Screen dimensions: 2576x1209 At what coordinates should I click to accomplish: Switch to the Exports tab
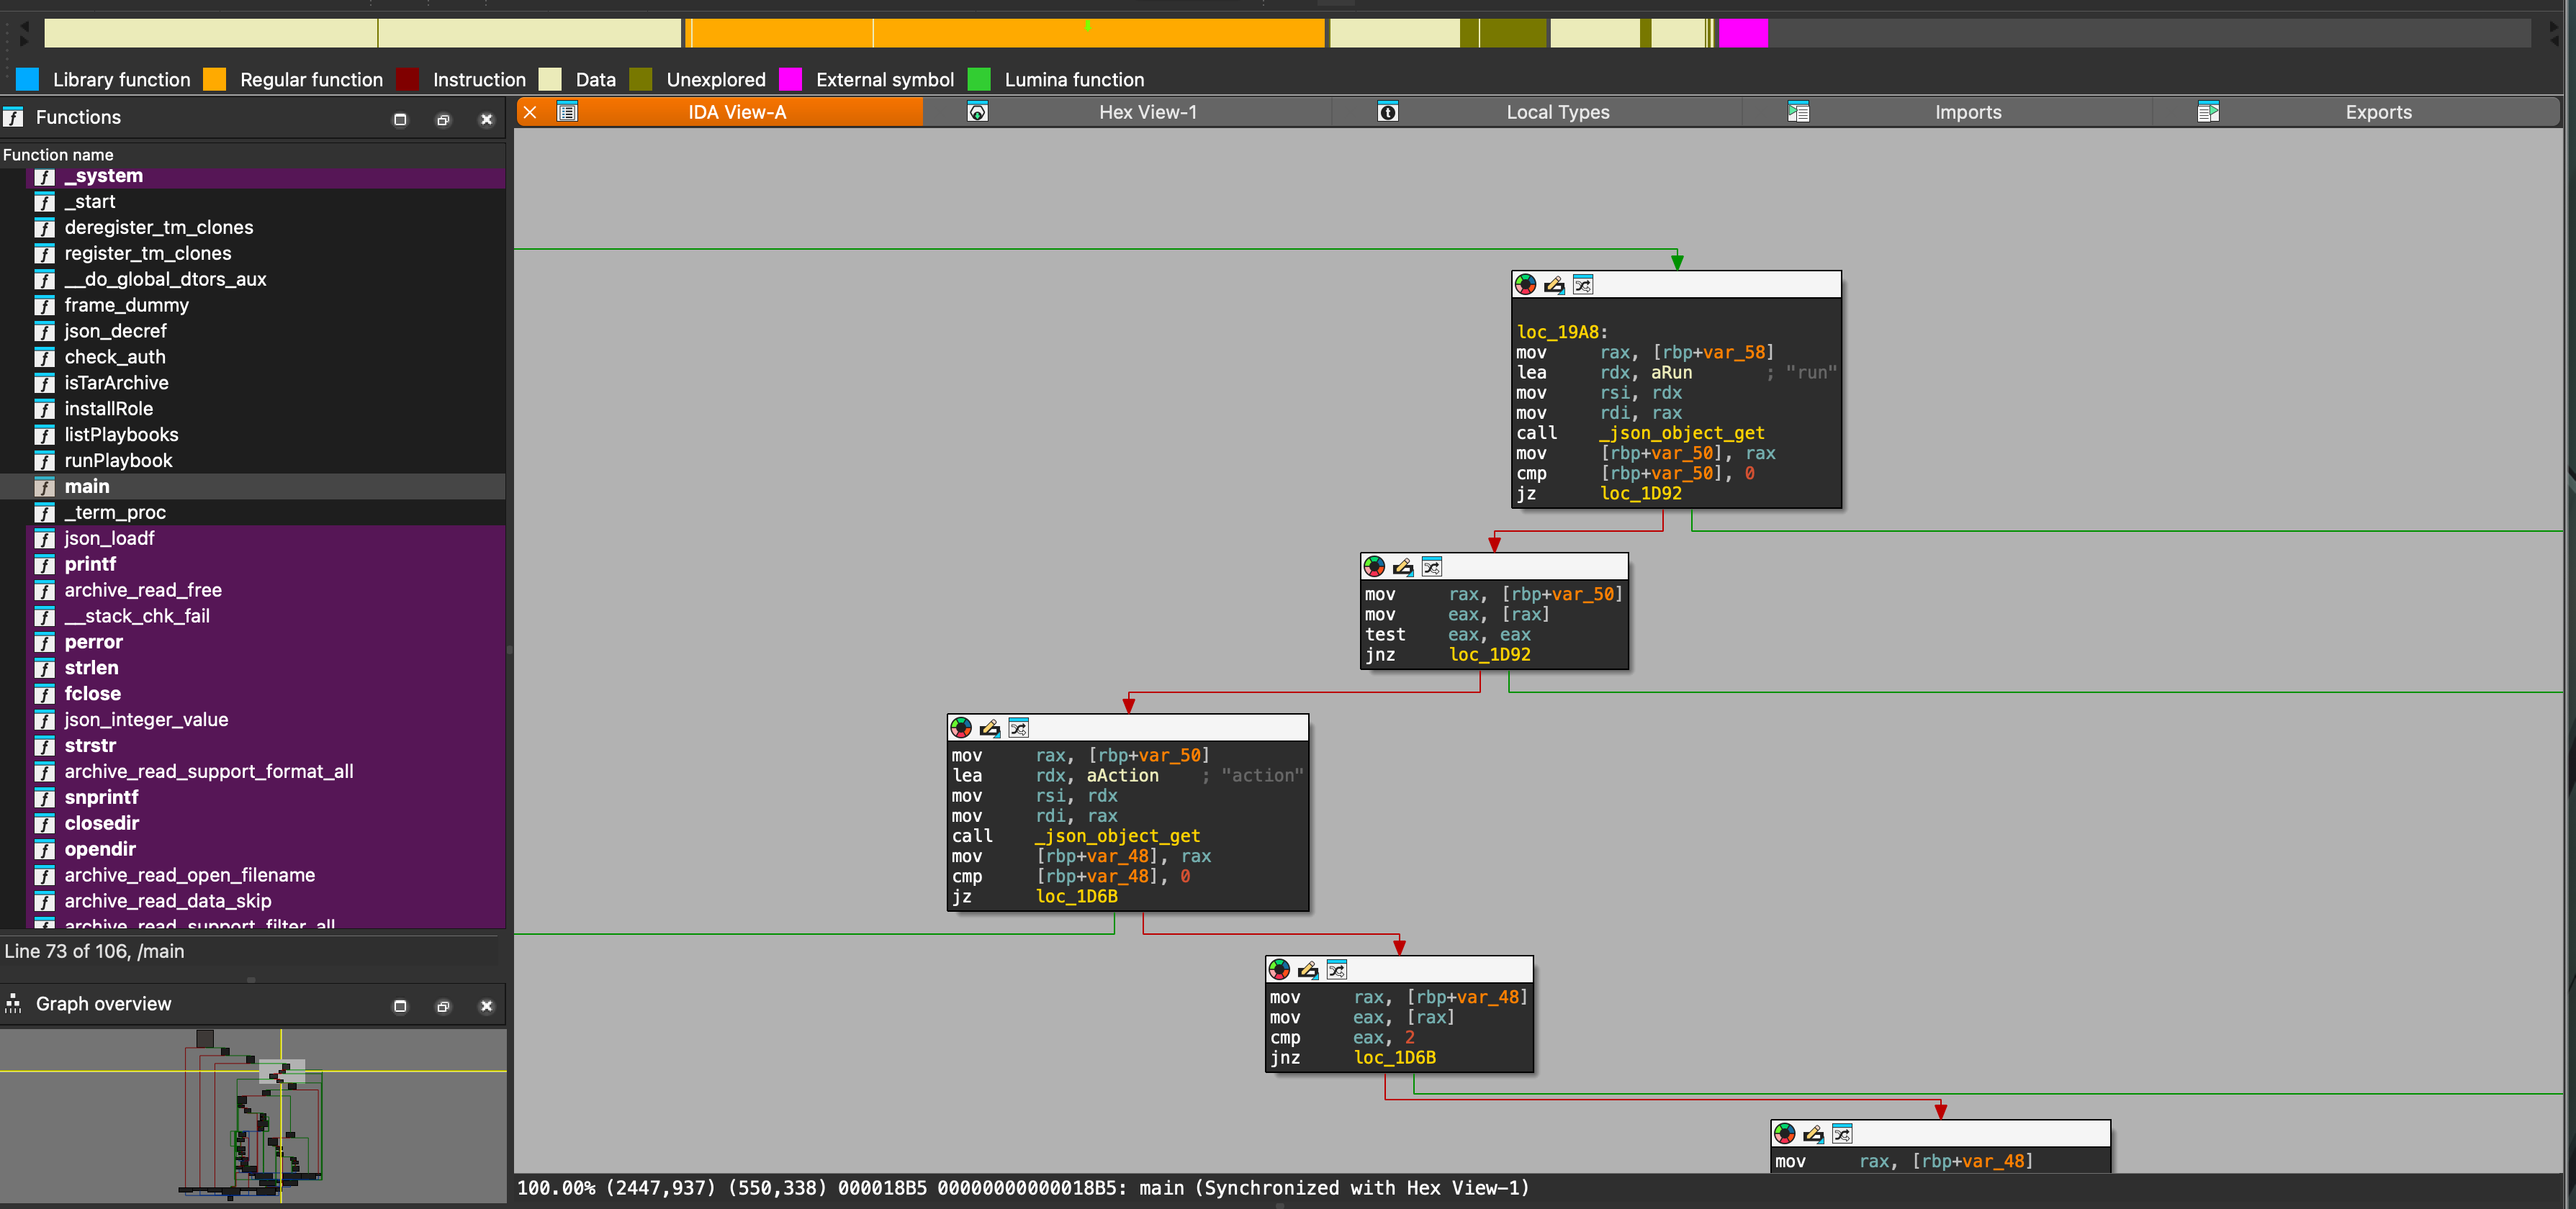[x=2377, y=112]
